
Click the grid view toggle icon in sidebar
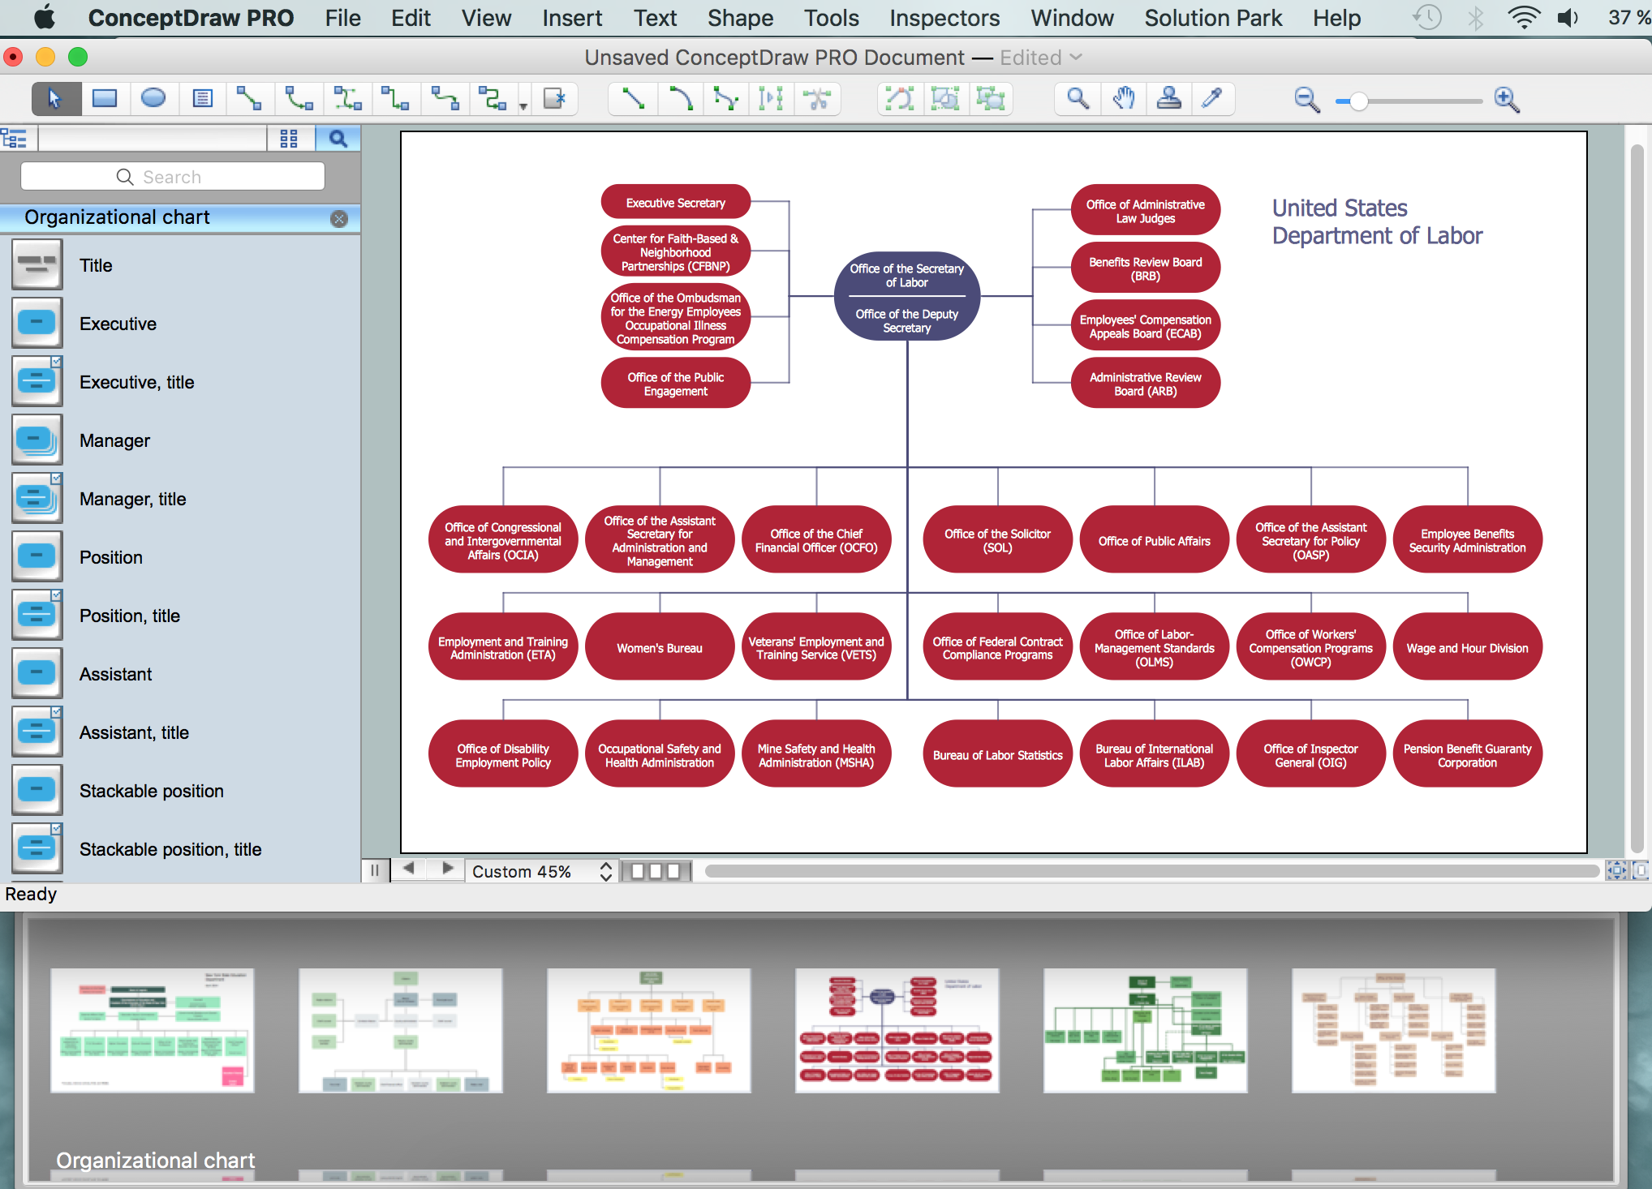[289, 137]
